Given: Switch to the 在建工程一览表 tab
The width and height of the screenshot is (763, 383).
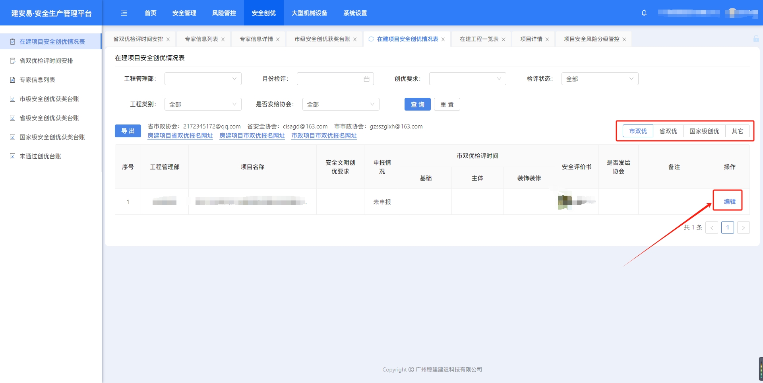Looking at the screenshot, I should point(479,39).
